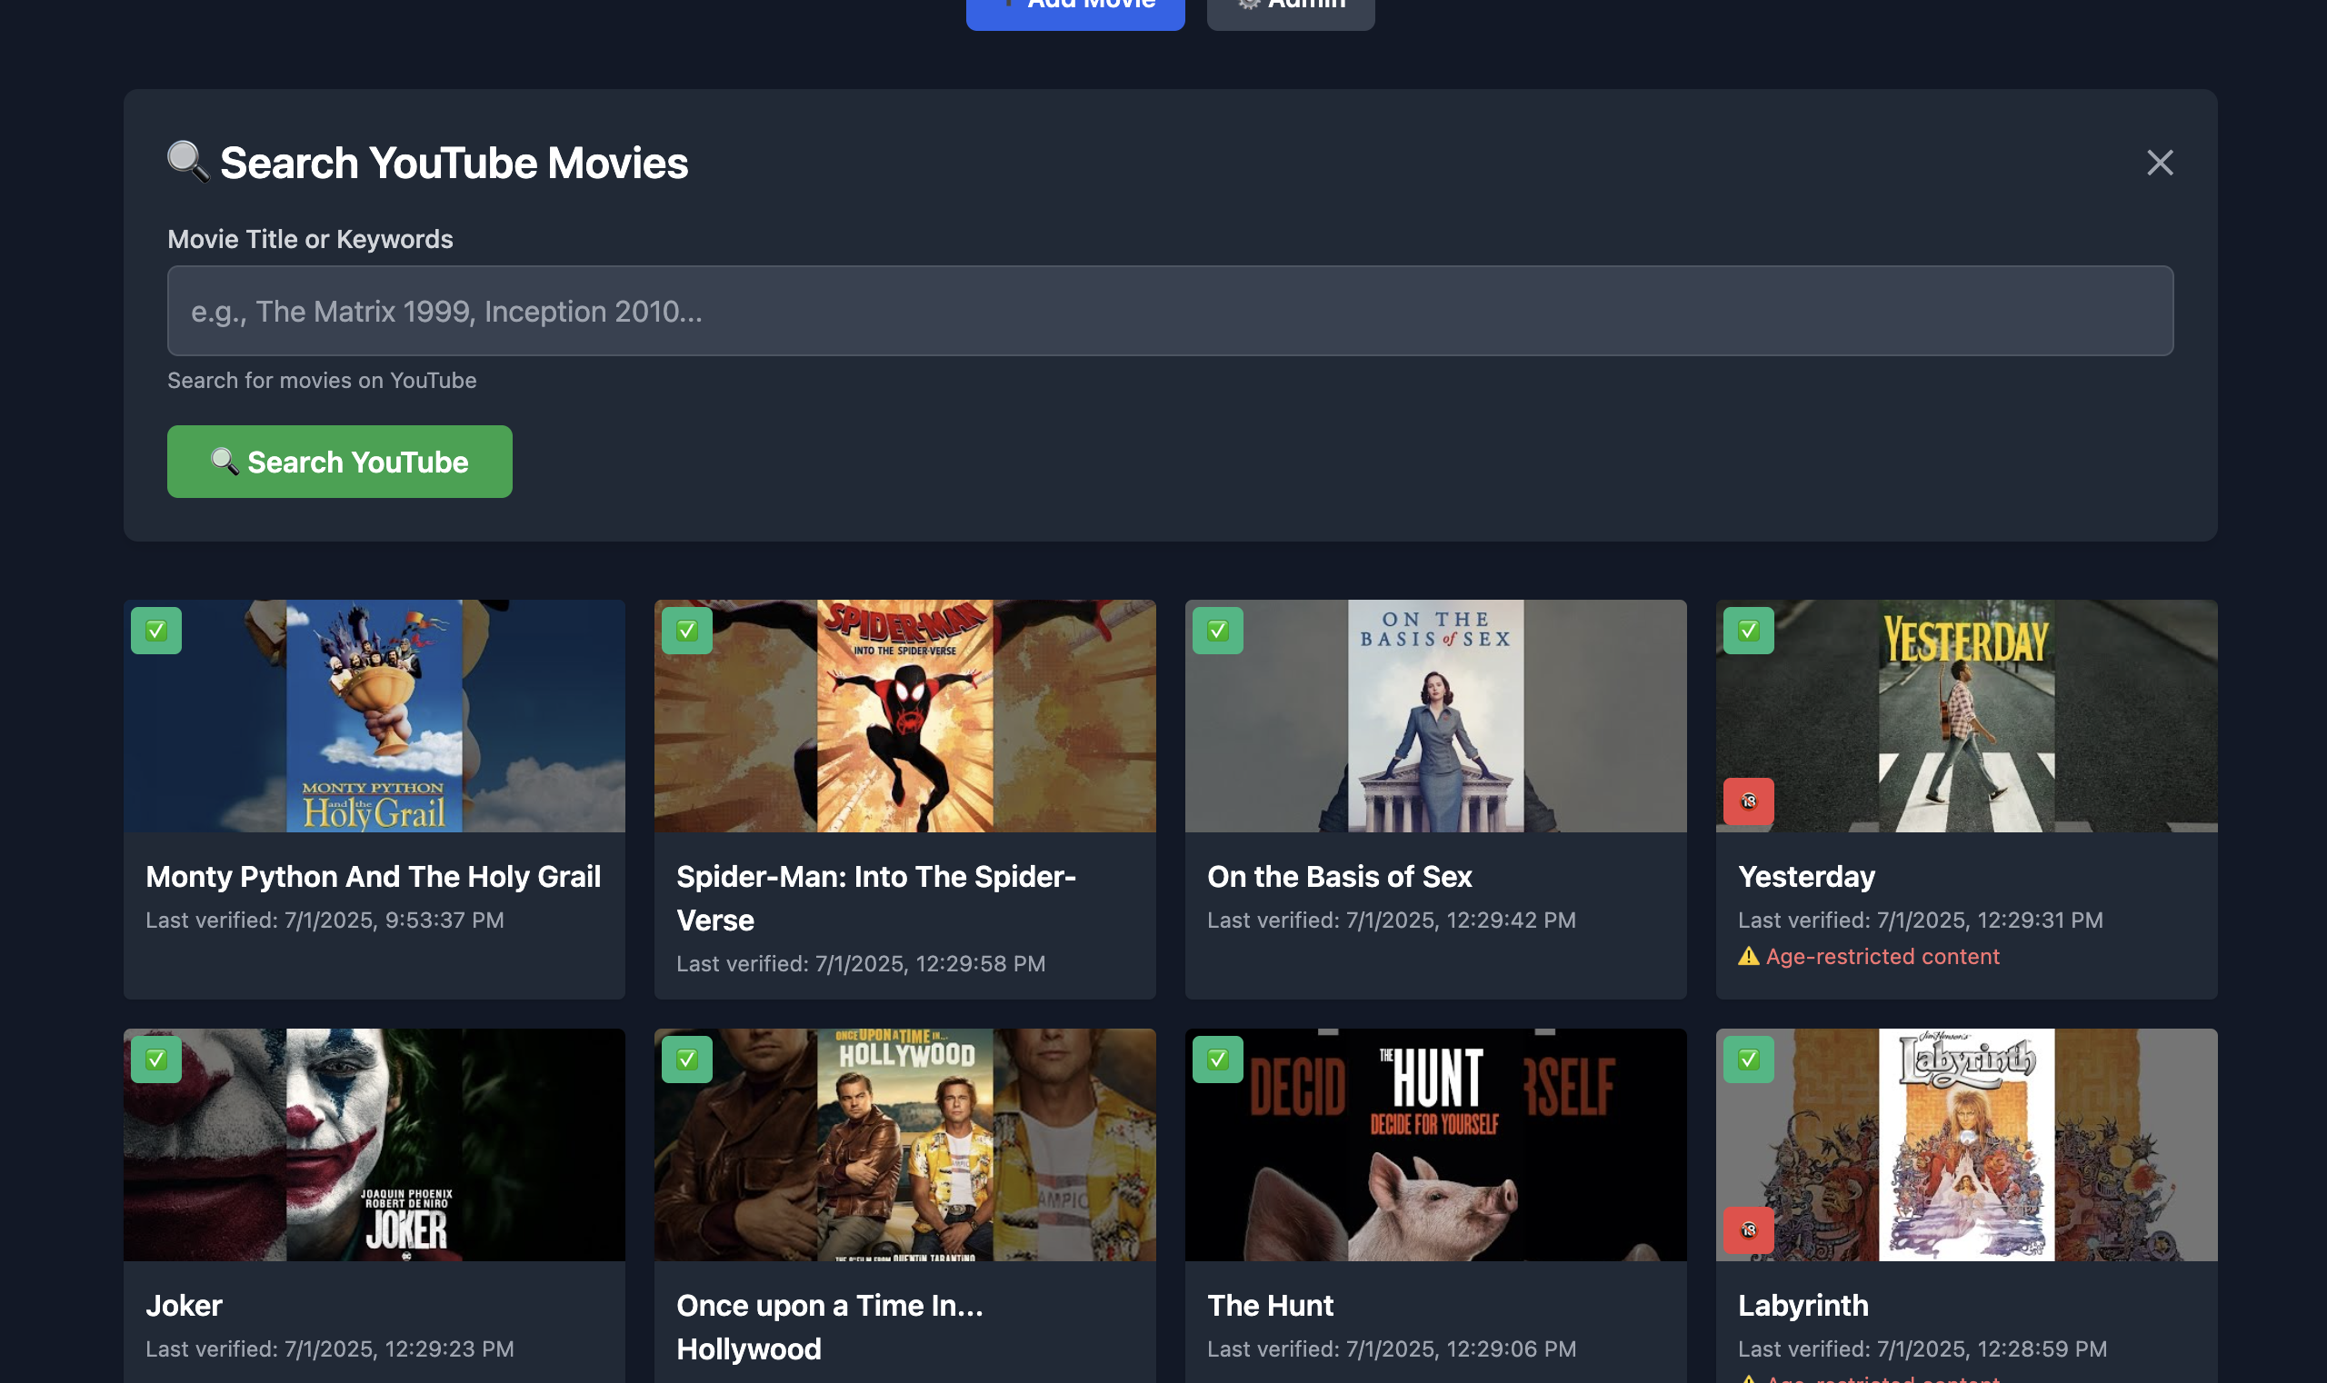The height and width of the screenshot is (1383, 2327).
Task: Open The Hunt movie poster
Action: tap(1435, 1144)
